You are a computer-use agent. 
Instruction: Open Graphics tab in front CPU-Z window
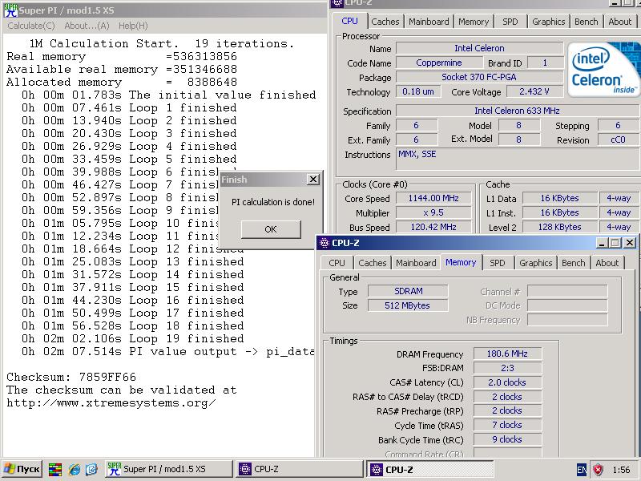(x=535, y=263)
